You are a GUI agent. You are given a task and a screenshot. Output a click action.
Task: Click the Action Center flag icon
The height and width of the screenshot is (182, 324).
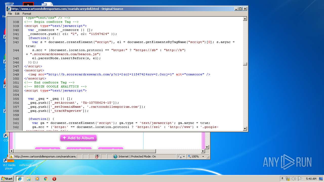(x=300, y=179)
